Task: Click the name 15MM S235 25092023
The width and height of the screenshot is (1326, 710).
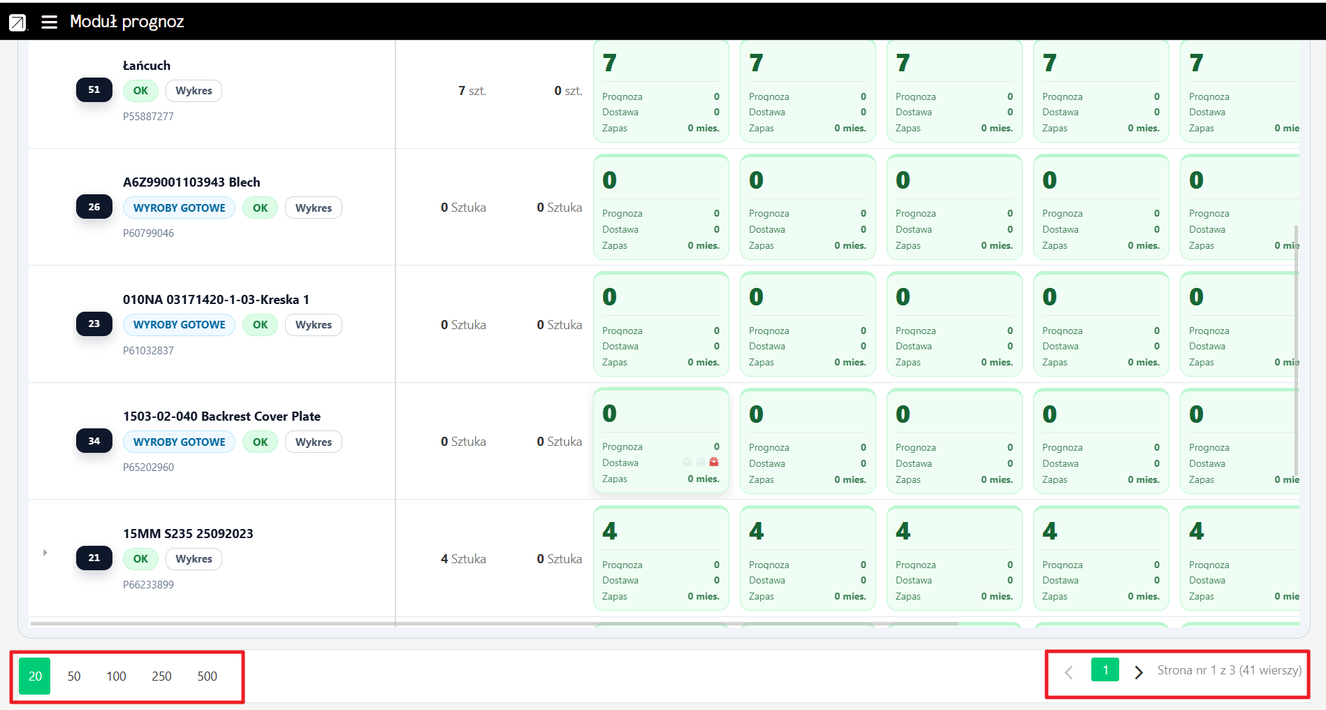Action: pos(188,534)
